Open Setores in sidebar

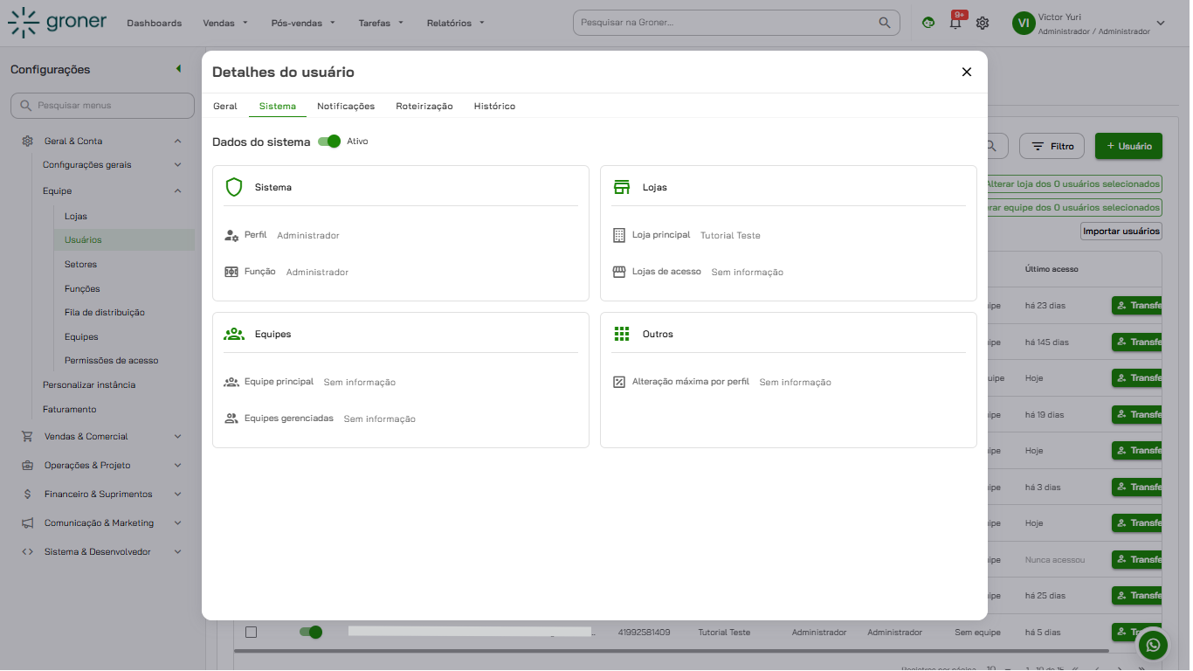click(x=80, y=264)
